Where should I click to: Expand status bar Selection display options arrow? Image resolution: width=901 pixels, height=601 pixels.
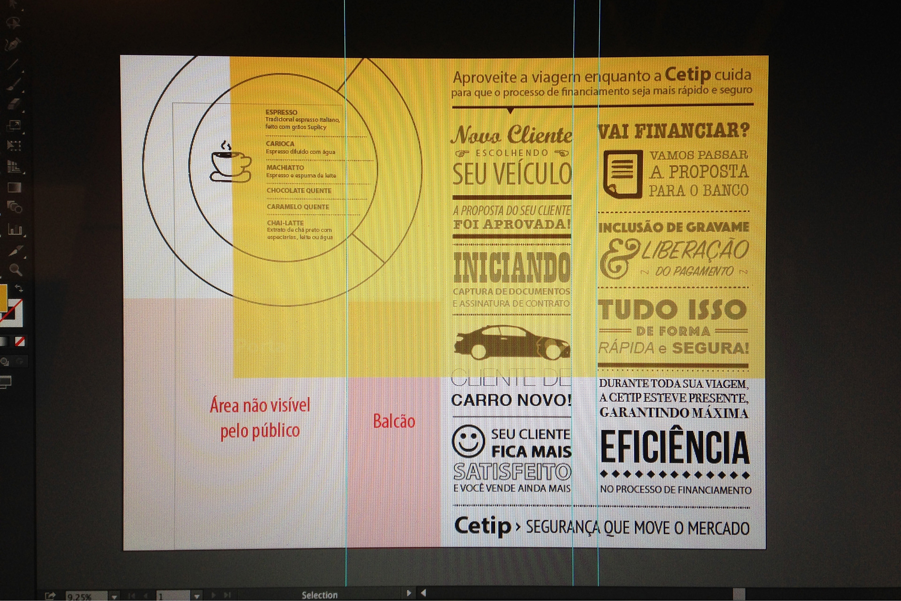click(408, 593)
